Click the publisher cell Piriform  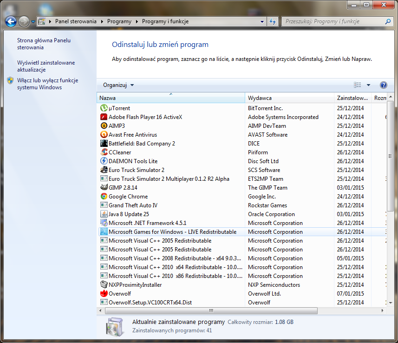click(x=258, y=152)
